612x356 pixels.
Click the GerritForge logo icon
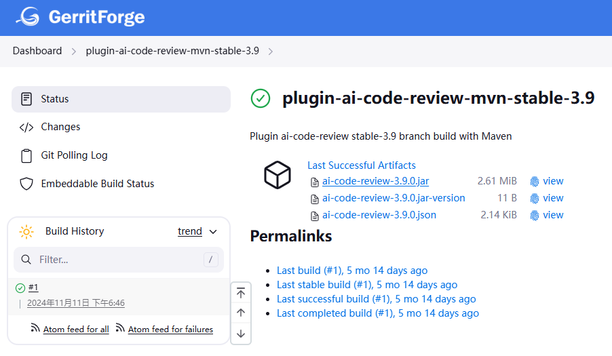(x=28, y=17)
